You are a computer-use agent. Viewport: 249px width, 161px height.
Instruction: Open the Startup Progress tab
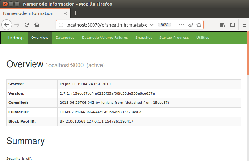pyautogui.click(x=174, y=38)
